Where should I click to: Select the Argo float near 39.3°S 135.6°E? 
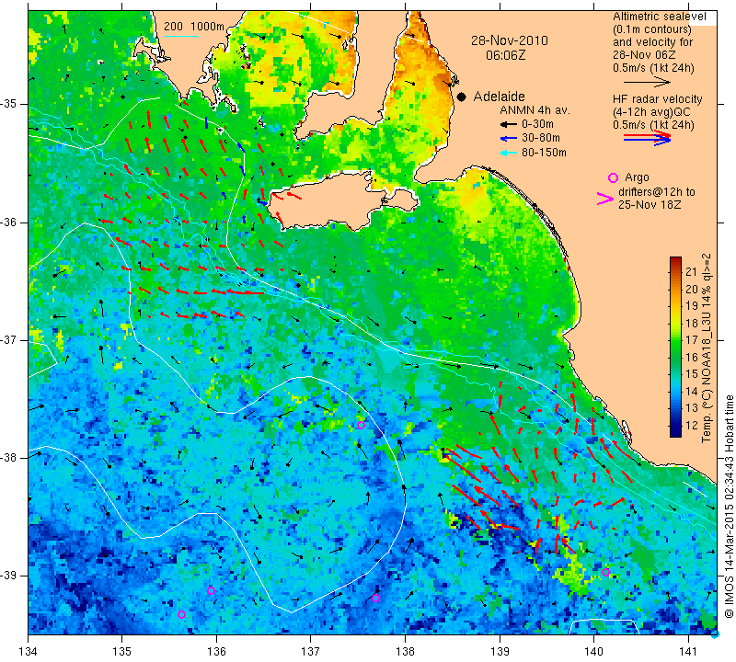point(181,614)
